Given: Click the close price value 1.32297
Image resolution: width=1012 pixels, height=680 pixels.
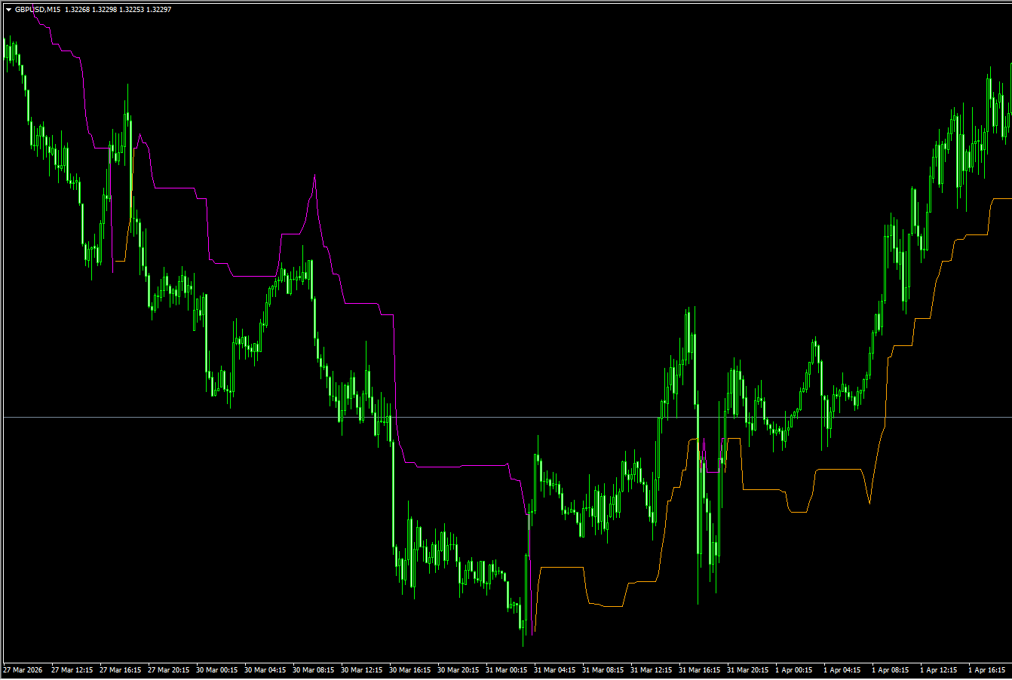Looking at the screenshot, I should coord(158,10).
